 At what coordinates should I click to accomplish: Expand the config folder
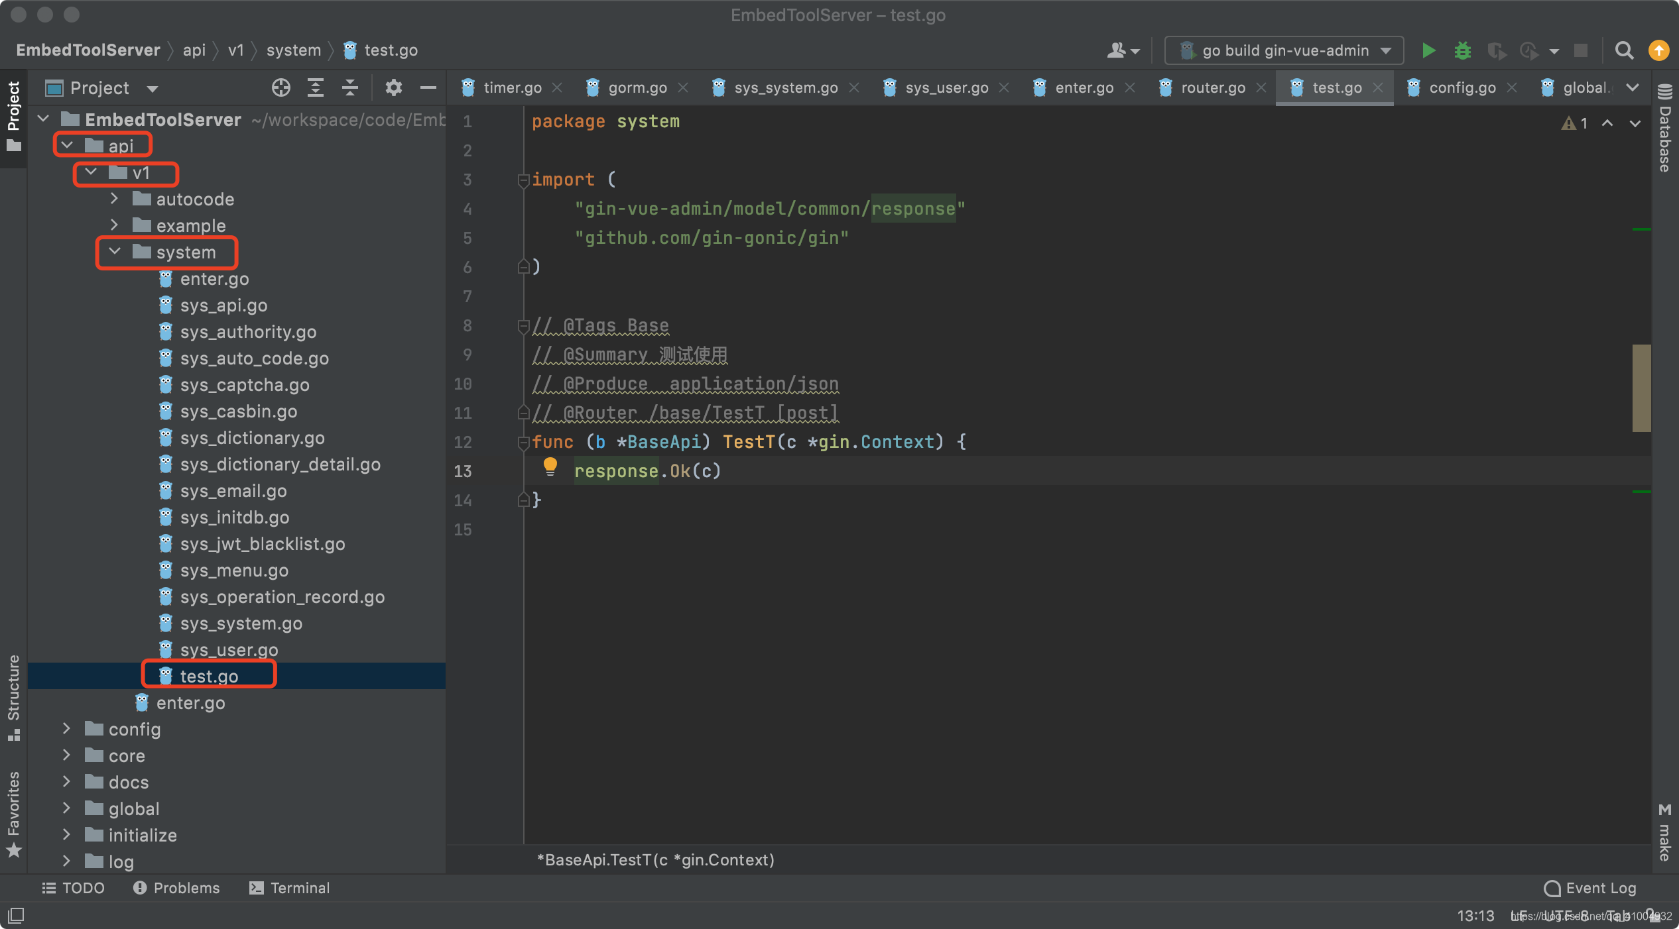pyautogui.click(x=66, y=729)
